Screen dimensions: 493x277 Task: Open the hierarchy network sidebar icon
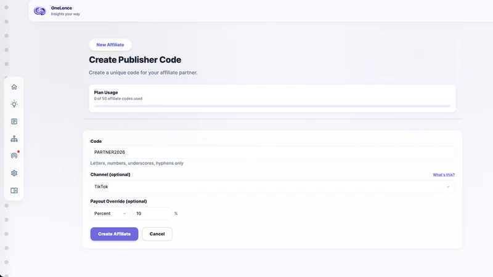(x=14, y=139)
